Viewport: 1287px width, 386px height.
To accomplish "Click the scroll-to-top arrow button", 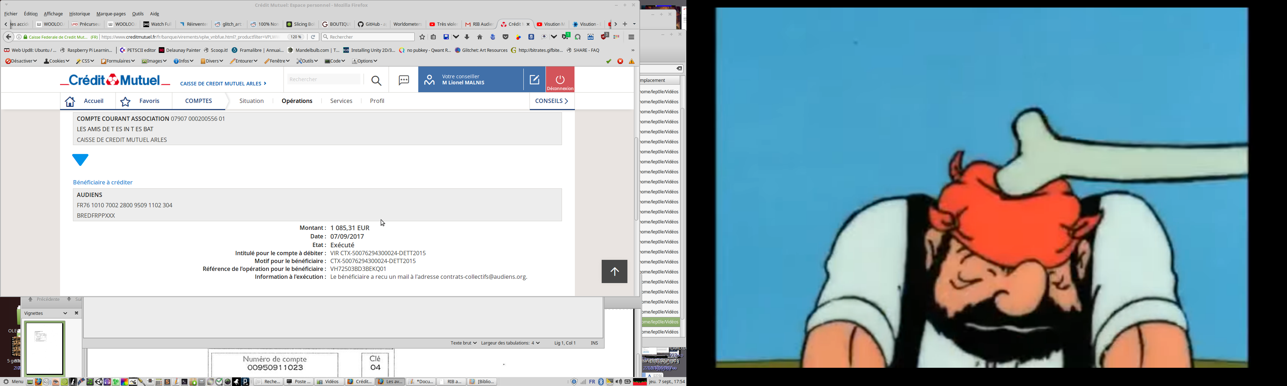I will pos(614,272).
